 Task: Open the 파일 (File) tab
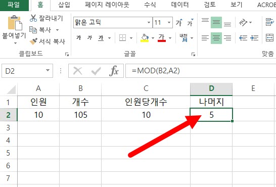click(14, 5)
